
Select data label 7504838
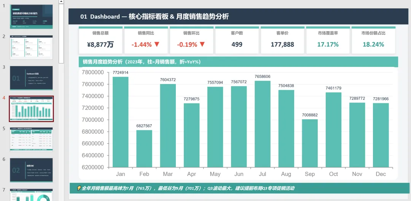click(286, 85)
